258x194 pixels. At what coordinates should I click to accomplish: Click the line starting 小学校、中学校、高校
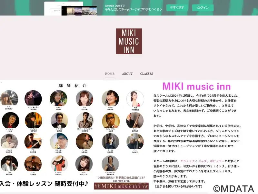click(x=197, y=126)
